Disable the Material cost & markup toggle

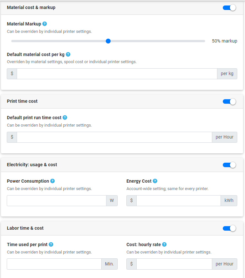229,8
